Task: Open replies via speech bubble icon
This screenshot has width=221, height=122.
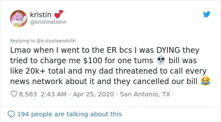Action: tap(11, 114)
